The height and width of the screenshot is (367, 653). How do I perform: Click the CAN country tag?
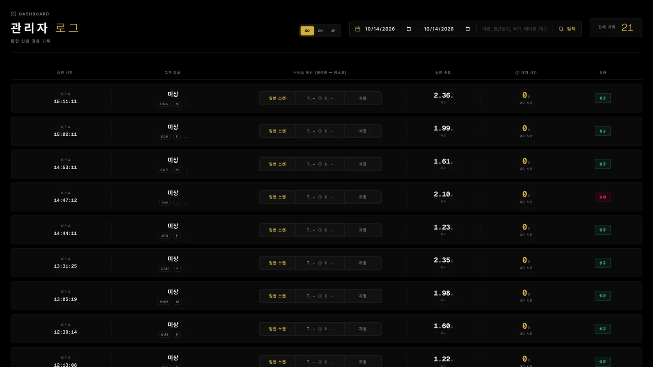(164, 269)
